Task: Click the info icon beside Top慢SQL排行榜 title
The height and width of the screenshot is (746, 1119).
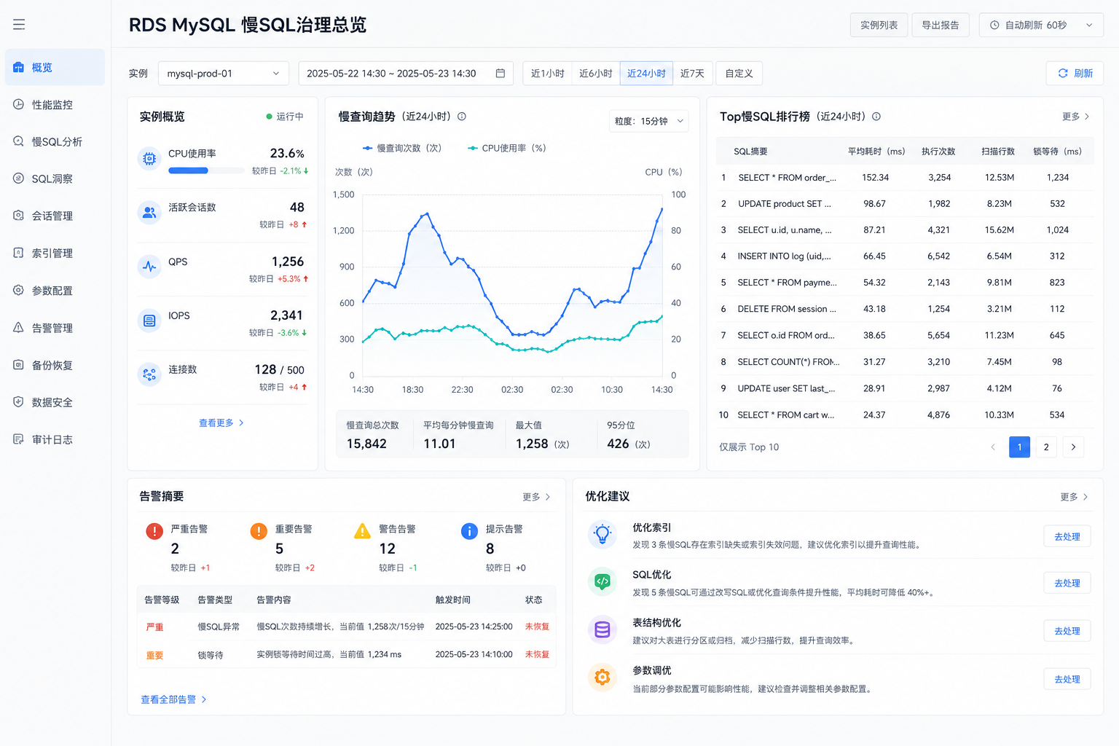Action: point(876,117)
